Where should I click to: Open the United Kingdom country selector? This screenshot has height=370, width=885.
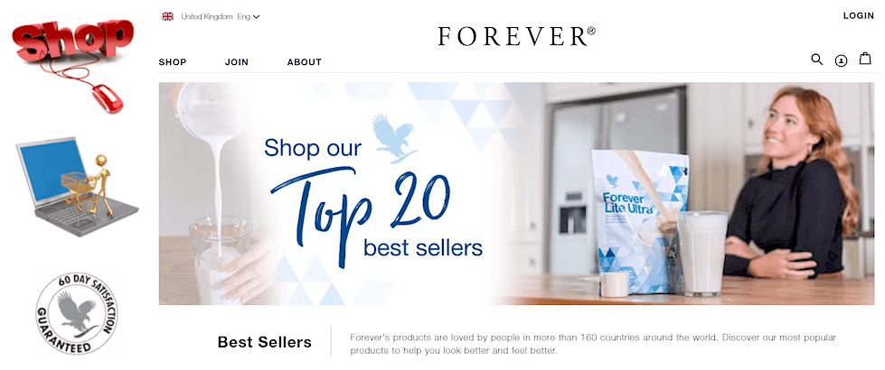207,17
